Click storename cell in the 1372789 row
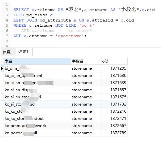The width and height of the screenshot is (162, 143). pos(86,133)
